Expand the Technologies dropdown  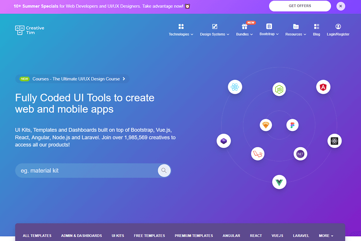(x=181, y=29)
